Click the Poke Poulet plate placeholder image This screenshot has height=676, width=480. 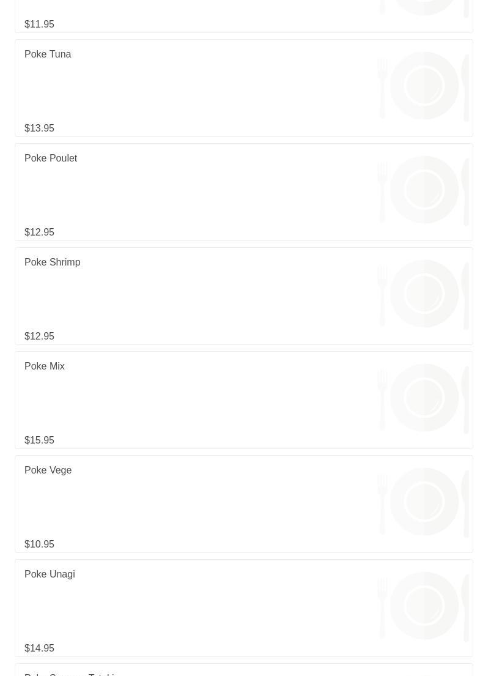424,190
